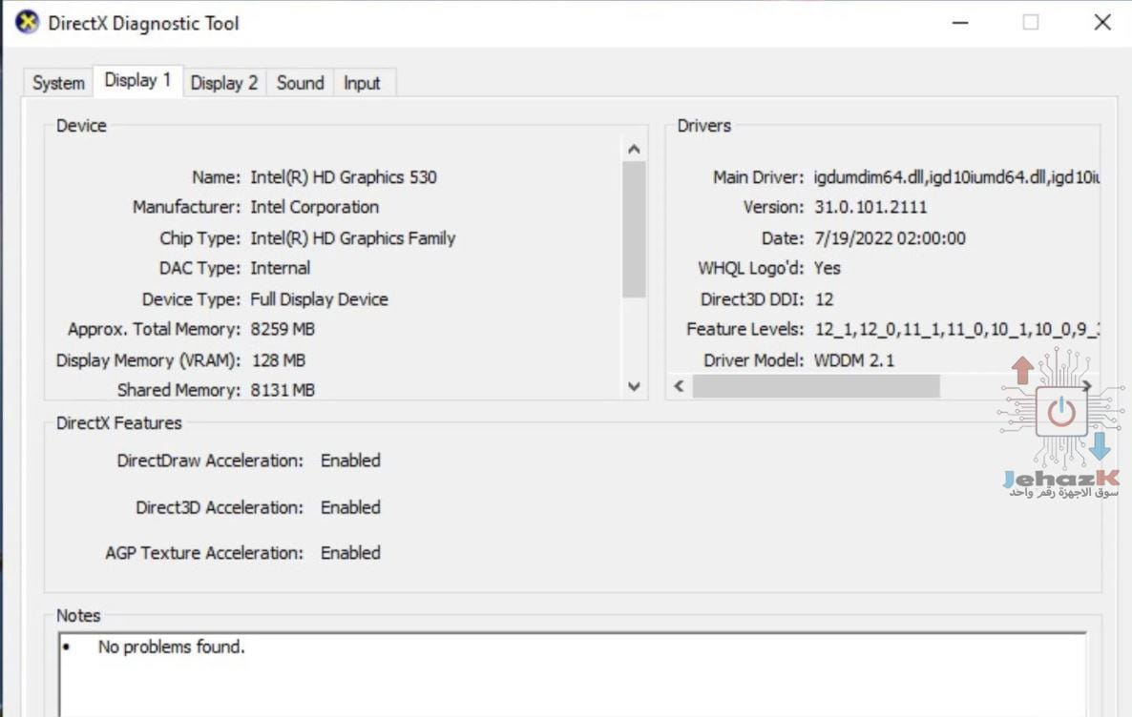This screenshot has width=1132, height=717.
Task: Click the 'DirectDraw Acceleration:' label
Action: [210, 461]
